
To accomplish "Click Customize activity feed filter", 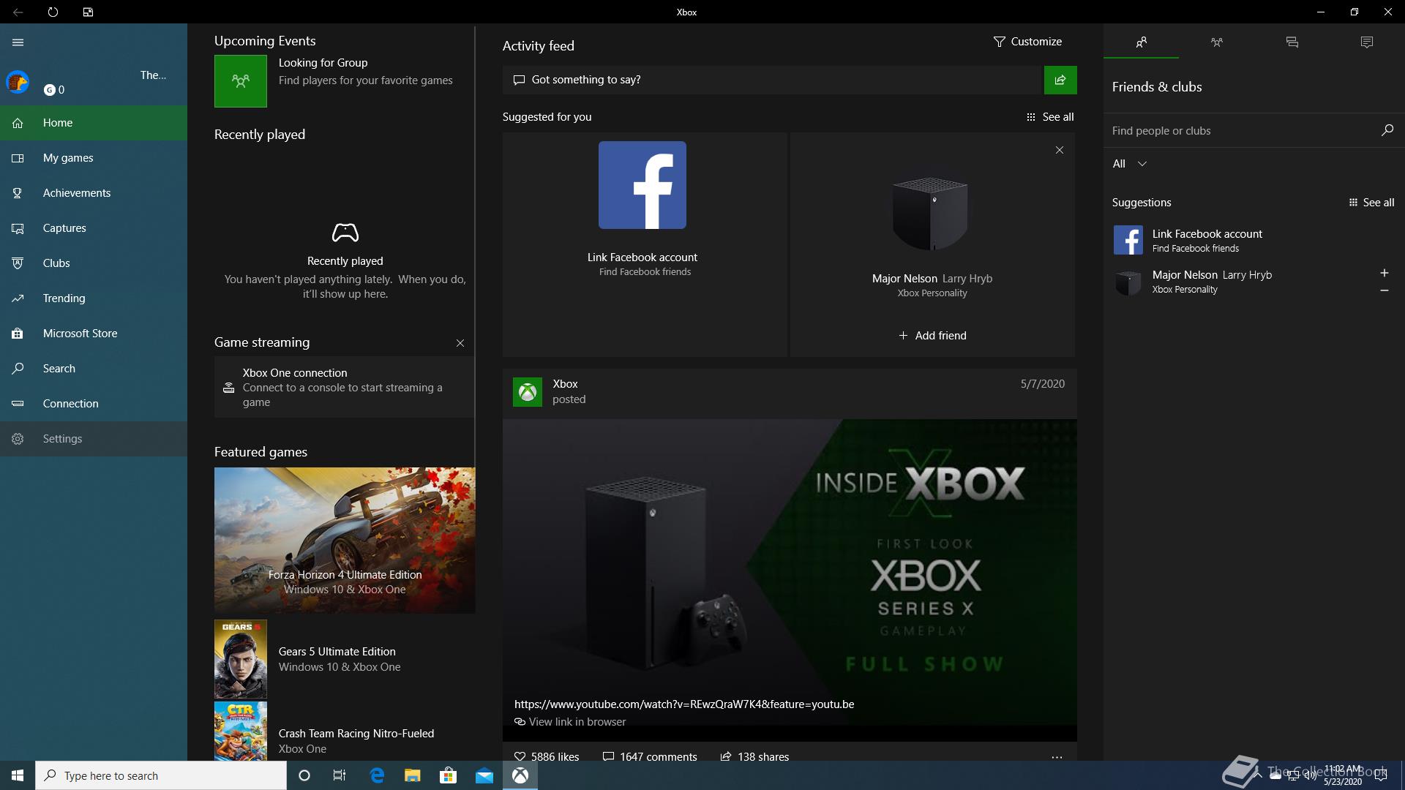I will point(1027,42).
